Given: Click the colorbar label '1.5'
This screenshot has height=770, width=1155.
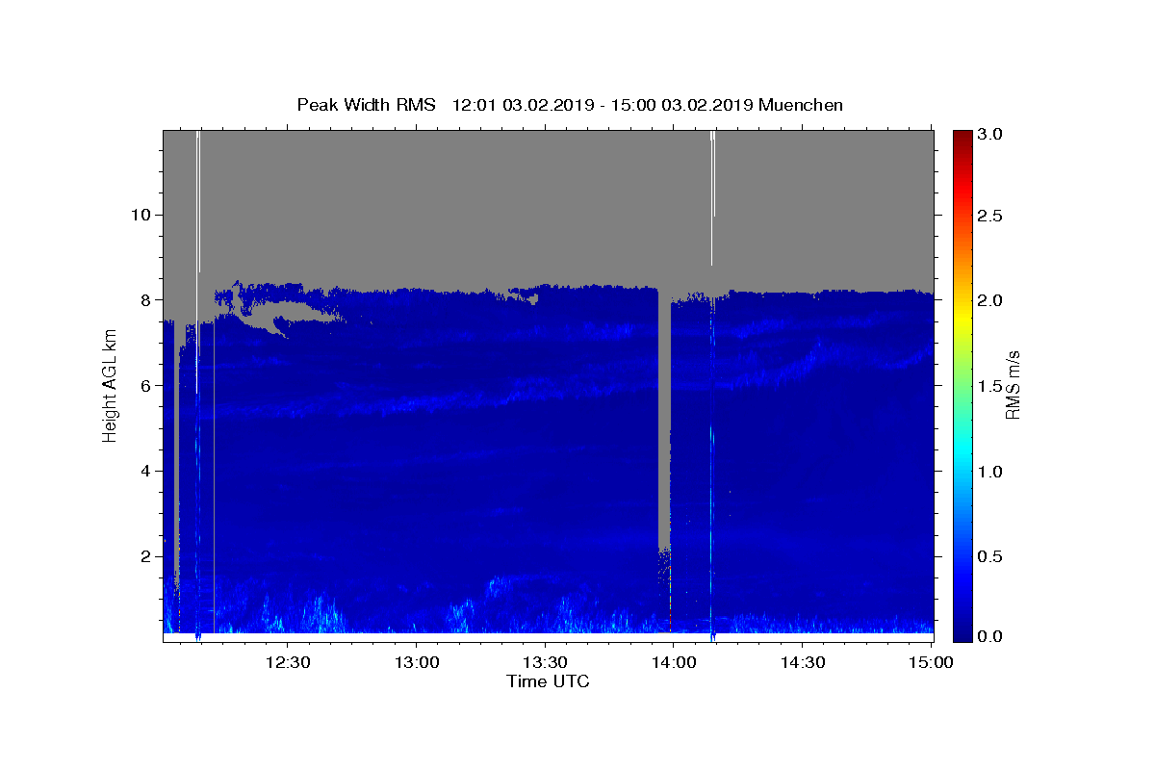Looking at the screenshot, I should tap(989, 386).
